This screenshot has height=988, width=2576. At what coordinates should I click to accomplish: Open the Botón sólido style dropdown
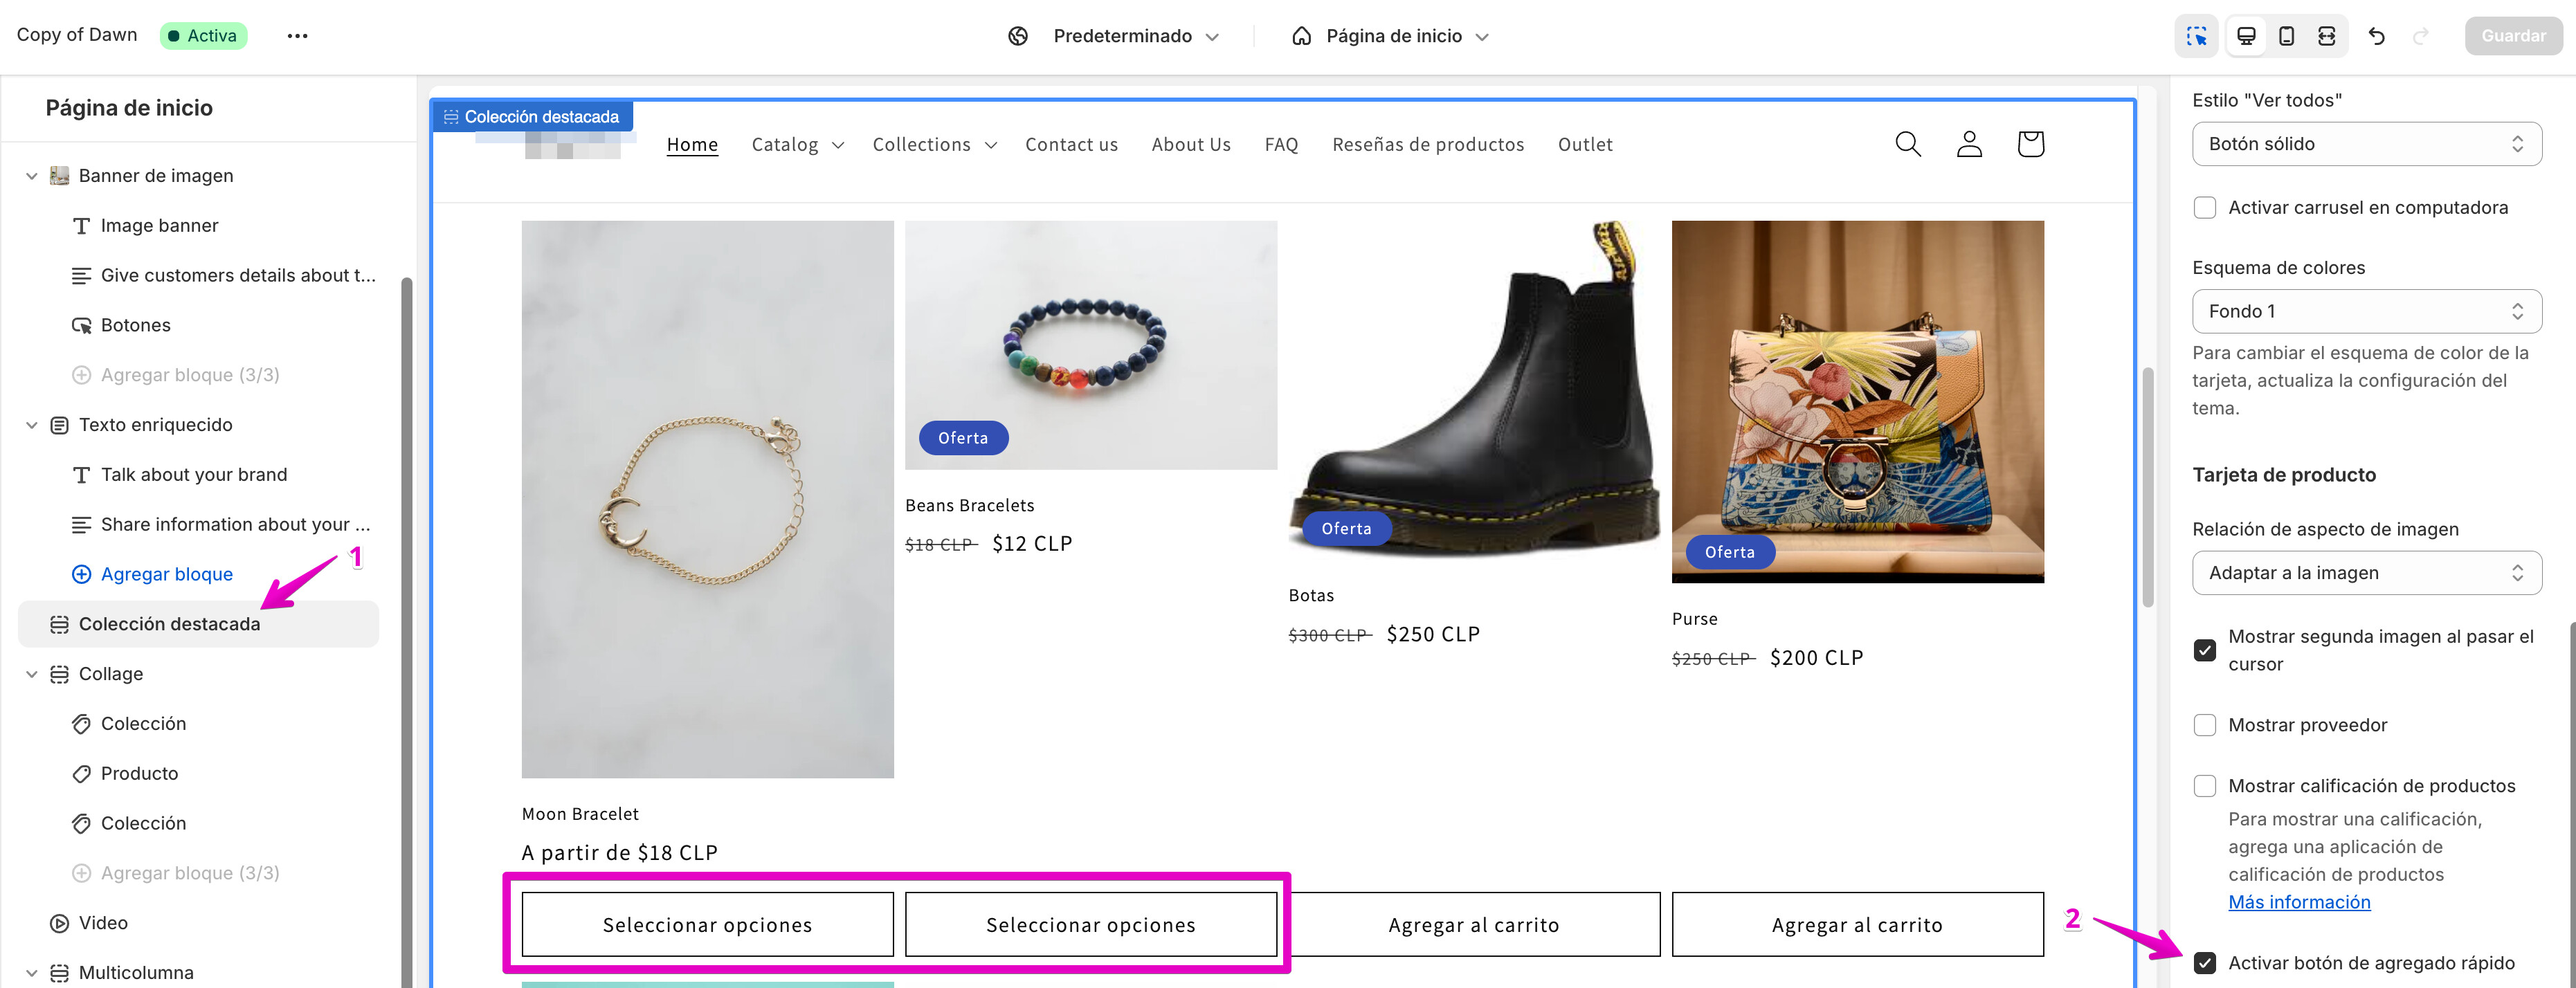click(x=2366, y=144)
